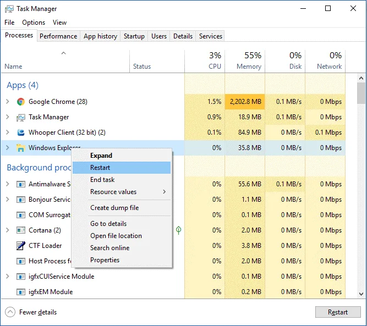The width and height of the screenshot is (367, 326).
Task: Switch to the Users tab
Action: [159, 36]
